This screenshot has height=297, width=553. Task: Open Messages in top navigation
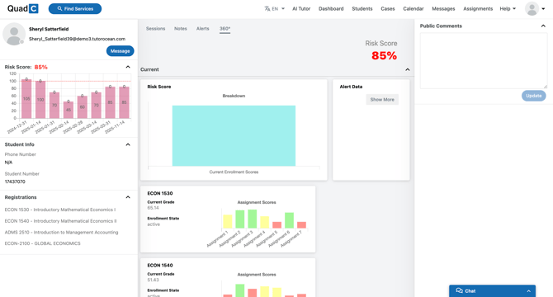tap(443, 9)
